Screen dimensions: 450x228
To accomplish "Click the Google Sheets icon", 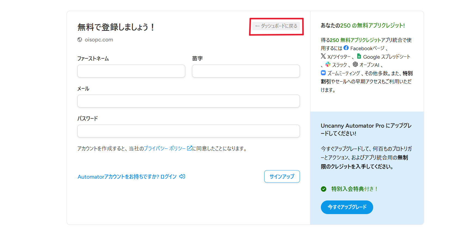I will coord(359,56).
